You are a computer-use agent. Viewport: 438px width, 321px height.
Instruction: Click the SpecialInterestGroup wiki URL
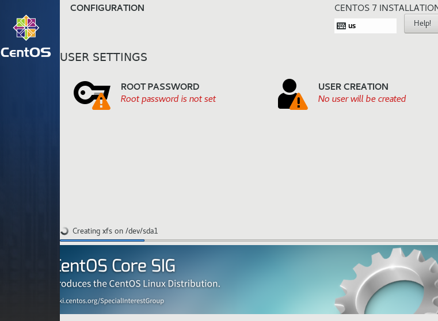tap(112, 301)
